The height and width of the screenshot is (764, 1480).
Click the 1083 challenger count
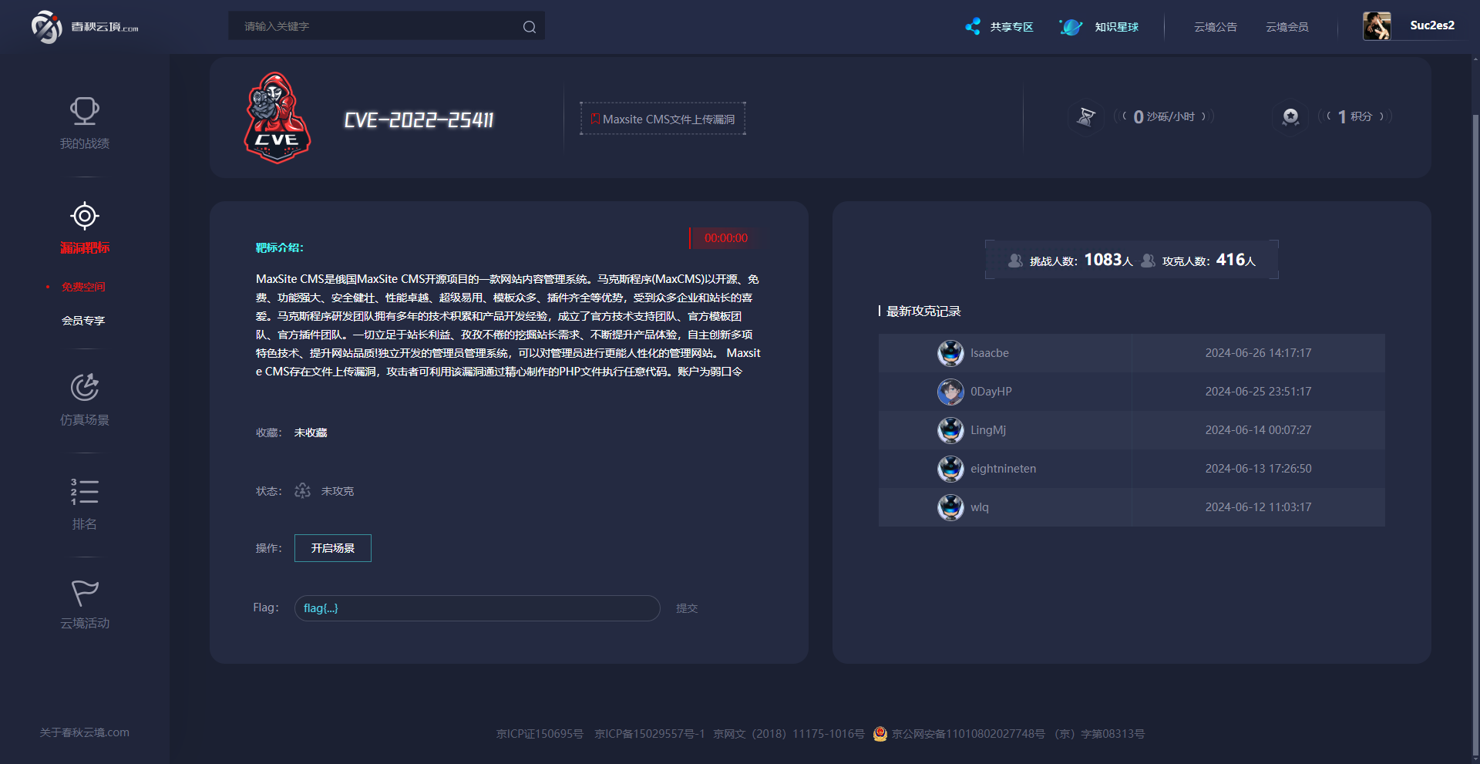[1103, 260]
